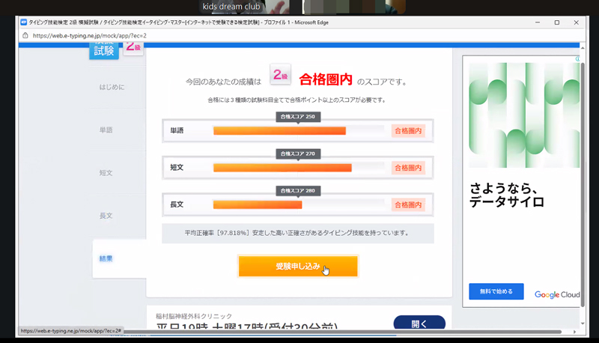Go to the 長文 sidebar tab
The image size is (599, 343).
point(106,216)
